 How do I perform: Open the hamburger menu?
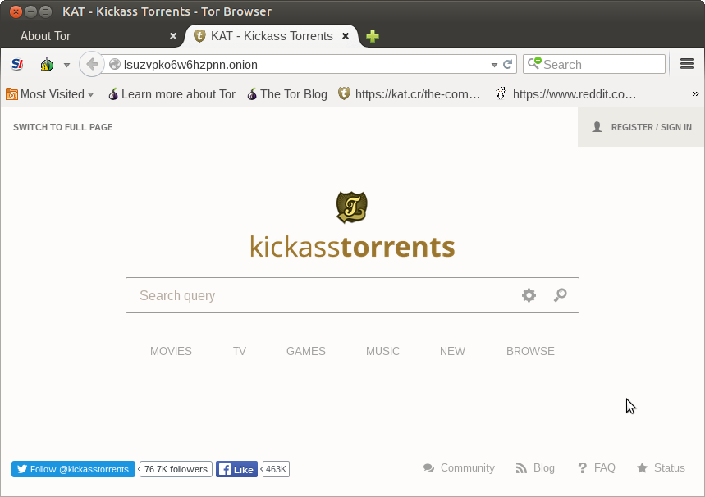pos(687,64)
